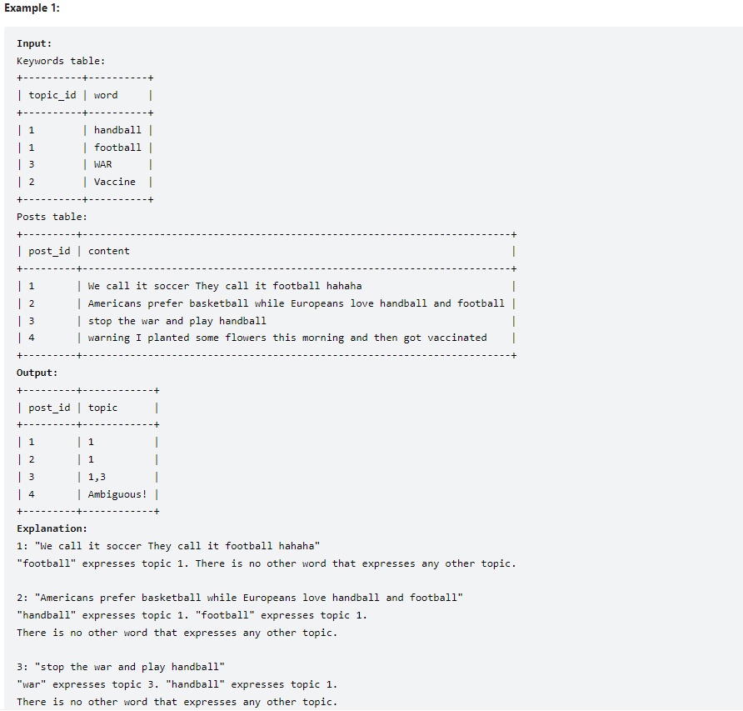The height and width of the screenshot is (711, 743).
Task: Click the bold 'Input:' label
Action: pos(34,43)
